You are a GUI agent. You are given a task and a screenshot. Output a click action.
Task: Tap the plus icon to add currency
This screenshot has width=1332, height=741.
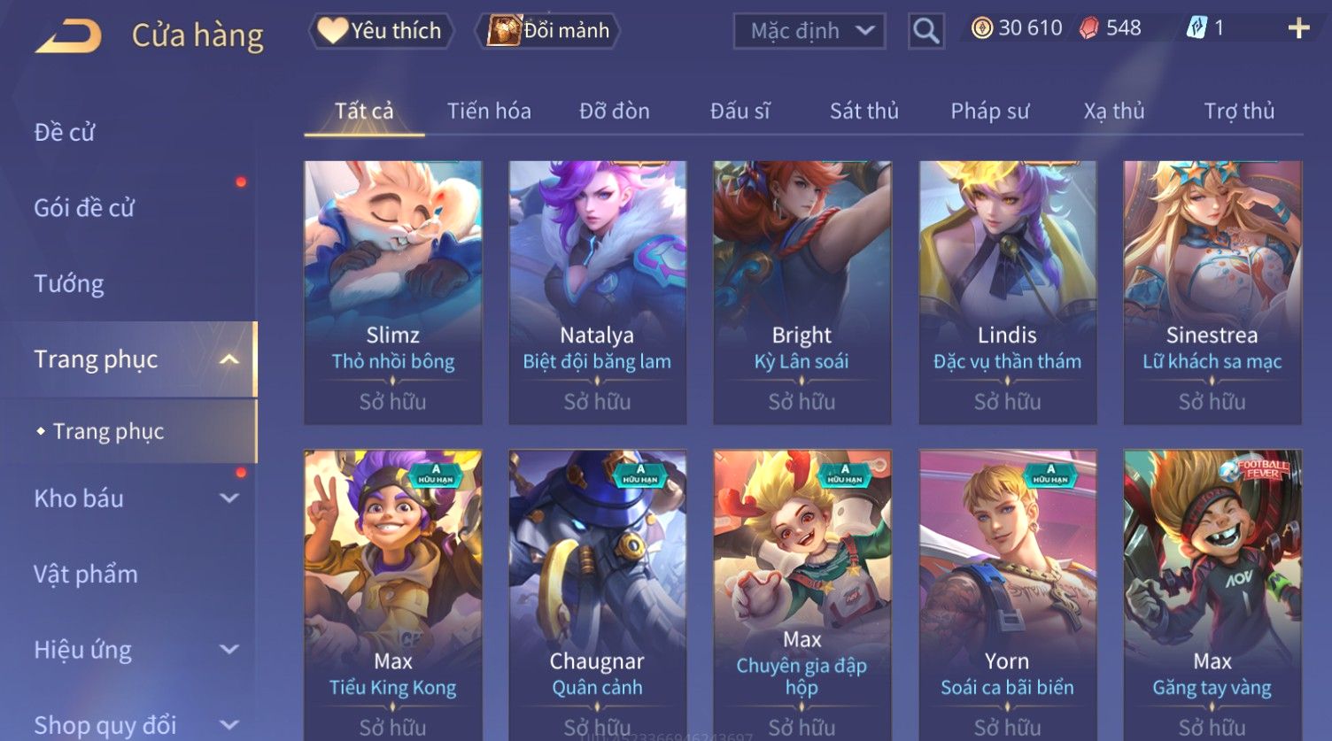(x=1298, y=29)
